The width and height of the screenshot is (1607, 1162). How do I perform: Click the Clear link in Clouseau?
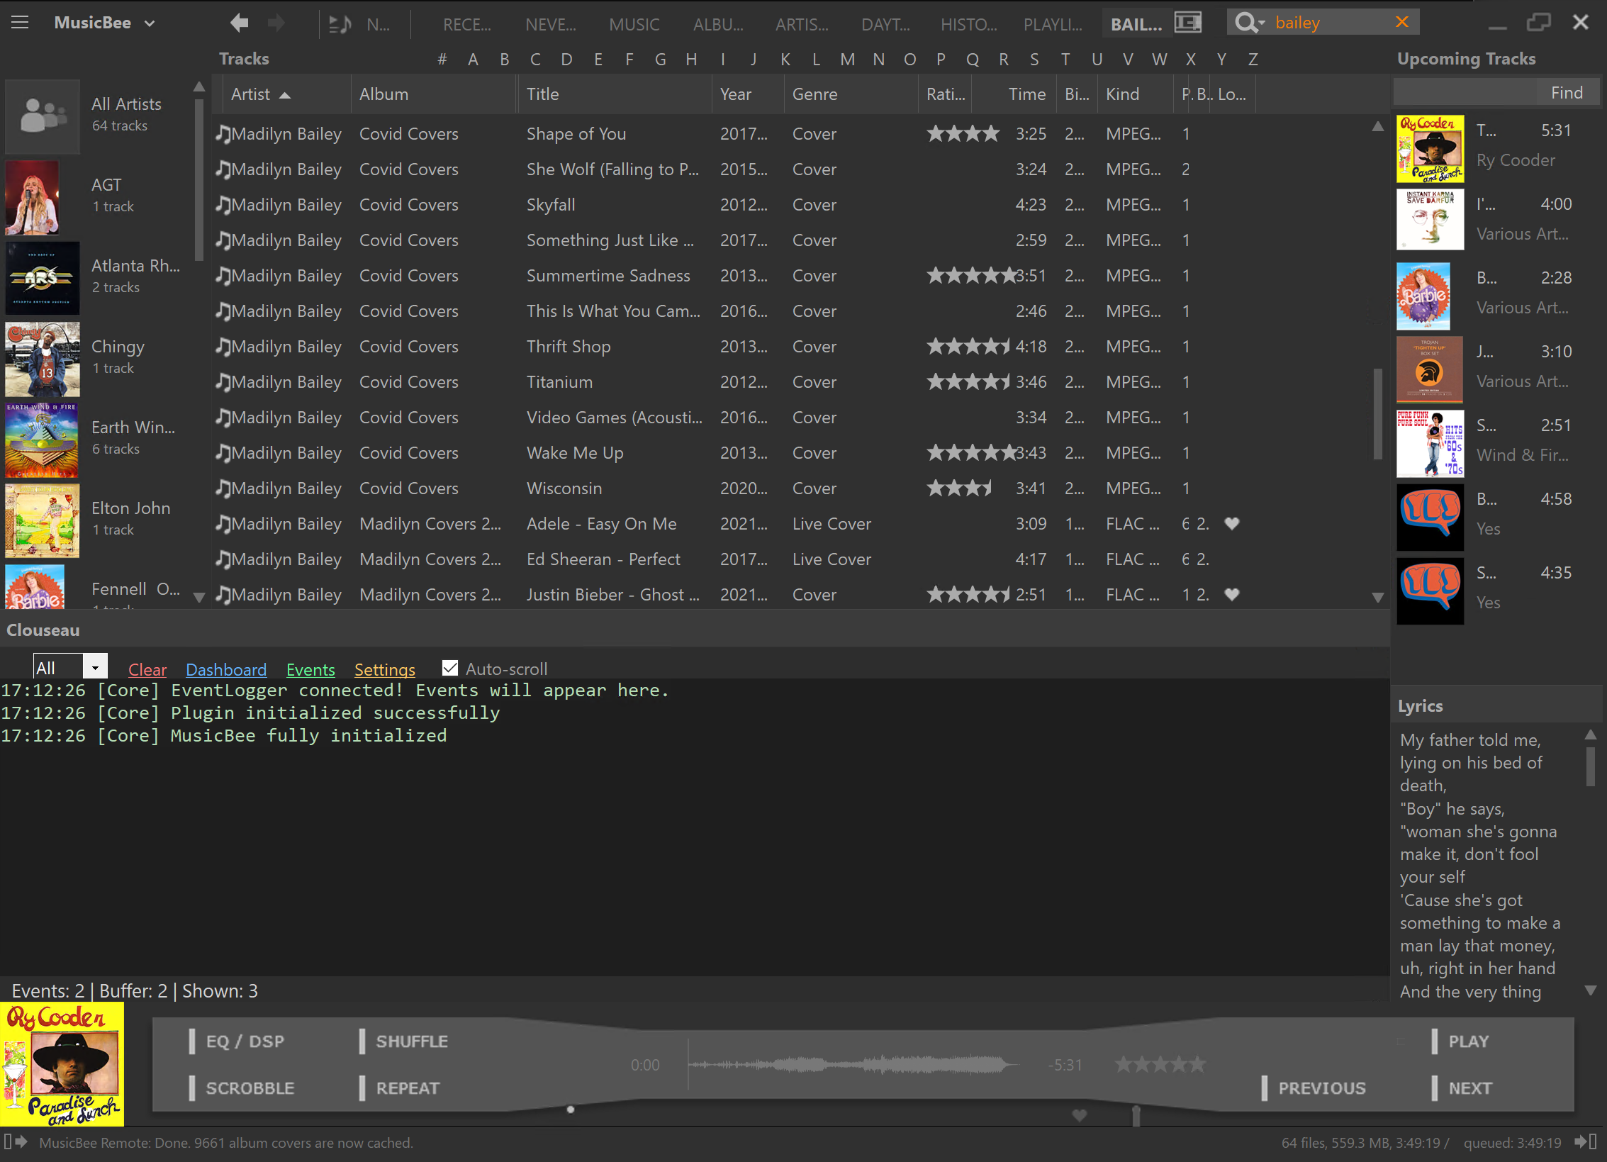(x=147, y=669)
